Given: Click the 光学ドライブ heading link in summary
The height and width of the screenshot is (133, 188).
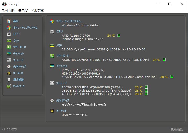Looking at the screenshot, I should point(62,101).
